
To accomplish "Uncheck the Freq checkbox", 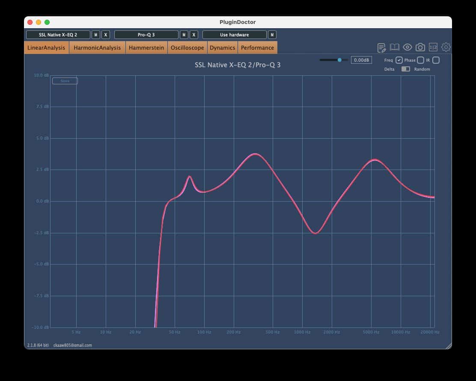I will [x=399, y=60].
